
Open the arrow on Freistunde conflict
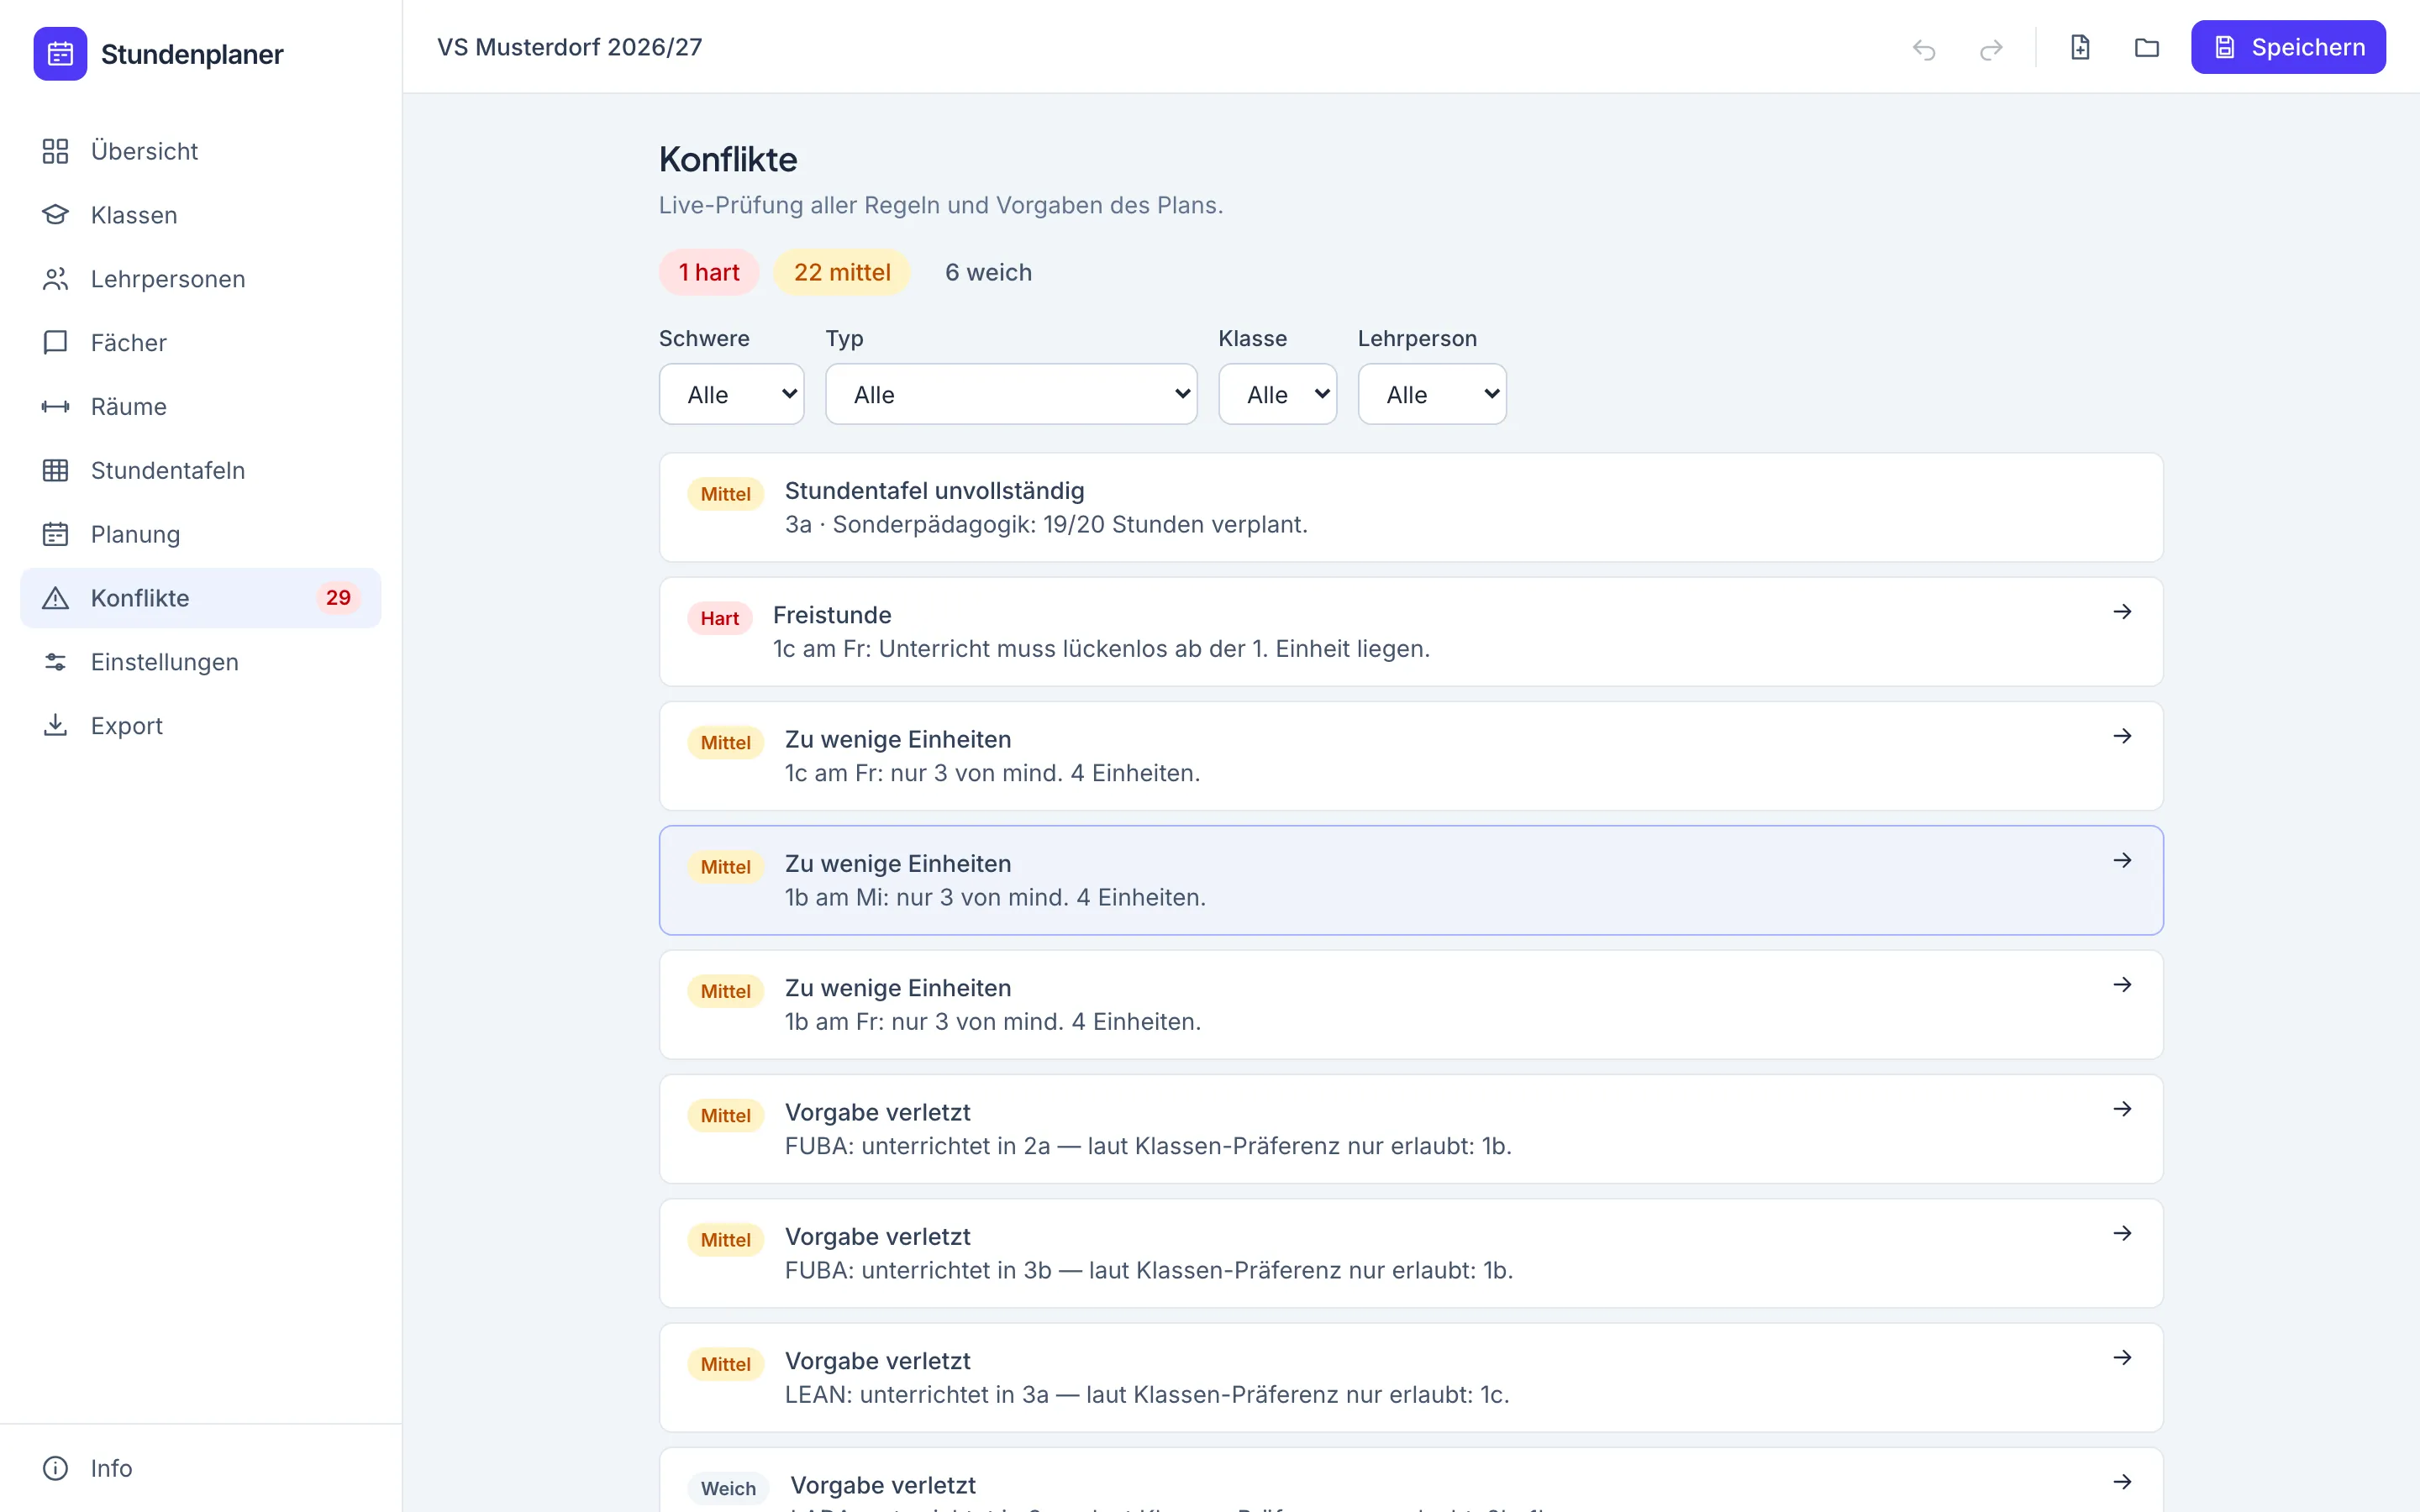tap(2122, 612)
